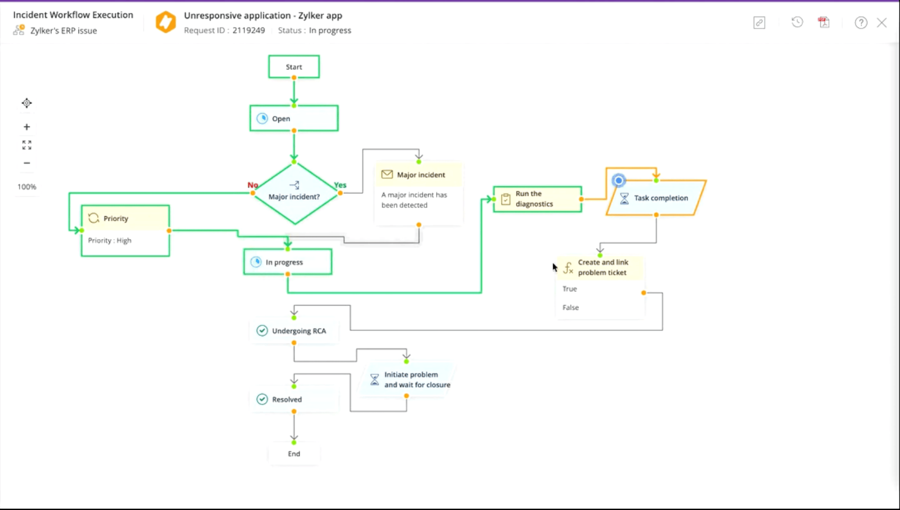The height and width of the screenshot is (510, 900).
Task: Click the 100% zoom level indicator
Action: [x=27, y=187]
